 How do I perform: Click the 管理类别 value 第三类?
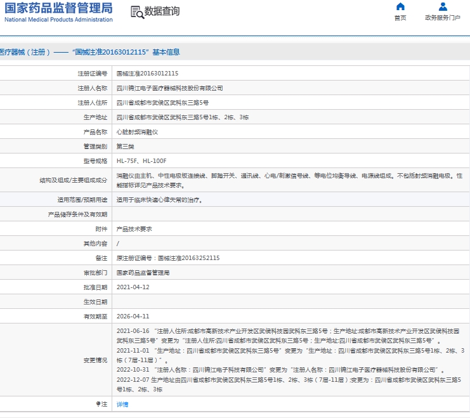tap(126, 147)
